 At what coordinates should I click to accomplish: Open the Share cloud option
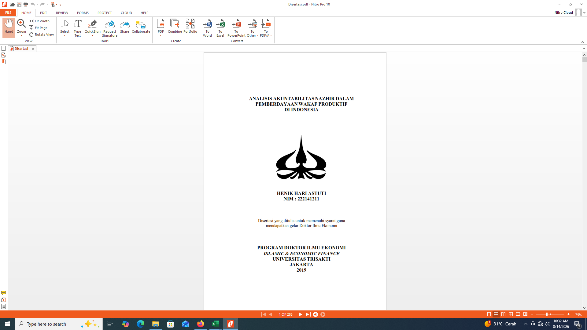coord(124,26)
